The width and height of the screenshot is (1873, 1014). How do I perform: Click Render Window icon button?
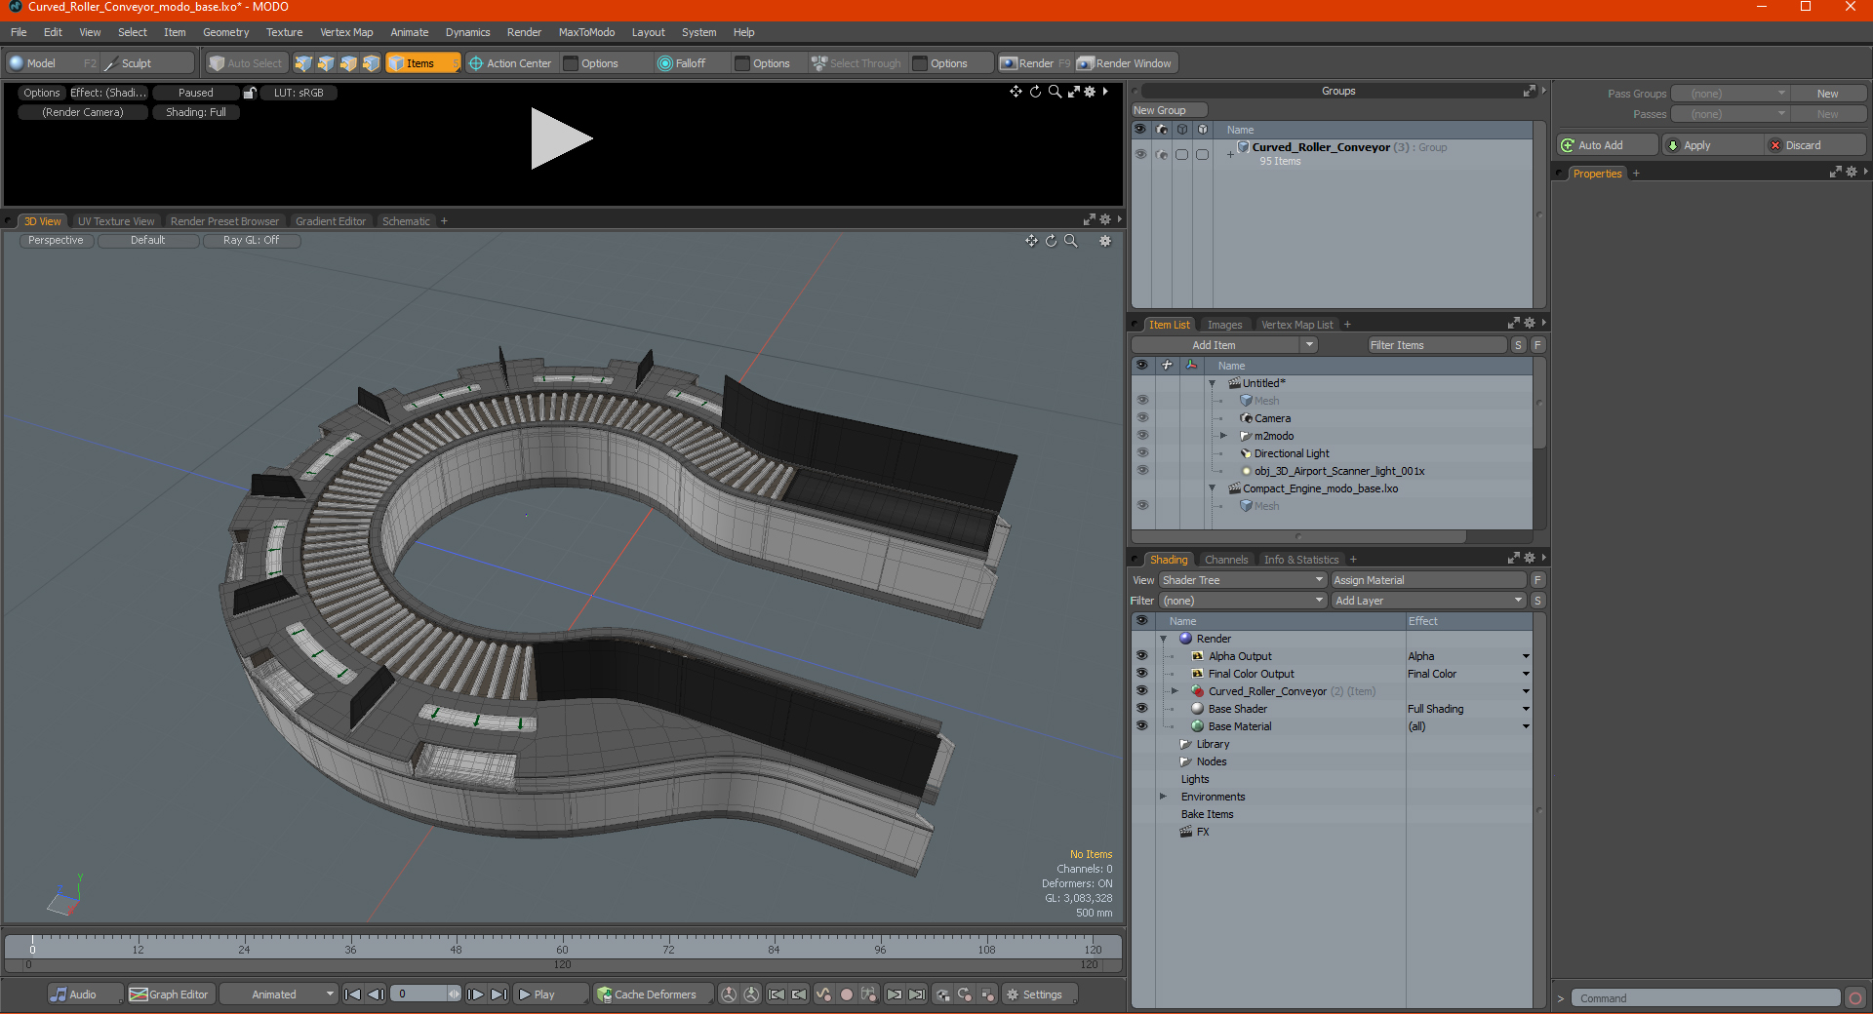1125,63
